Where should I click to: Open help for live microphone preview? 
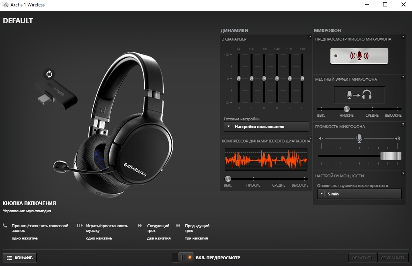(403, 37)
